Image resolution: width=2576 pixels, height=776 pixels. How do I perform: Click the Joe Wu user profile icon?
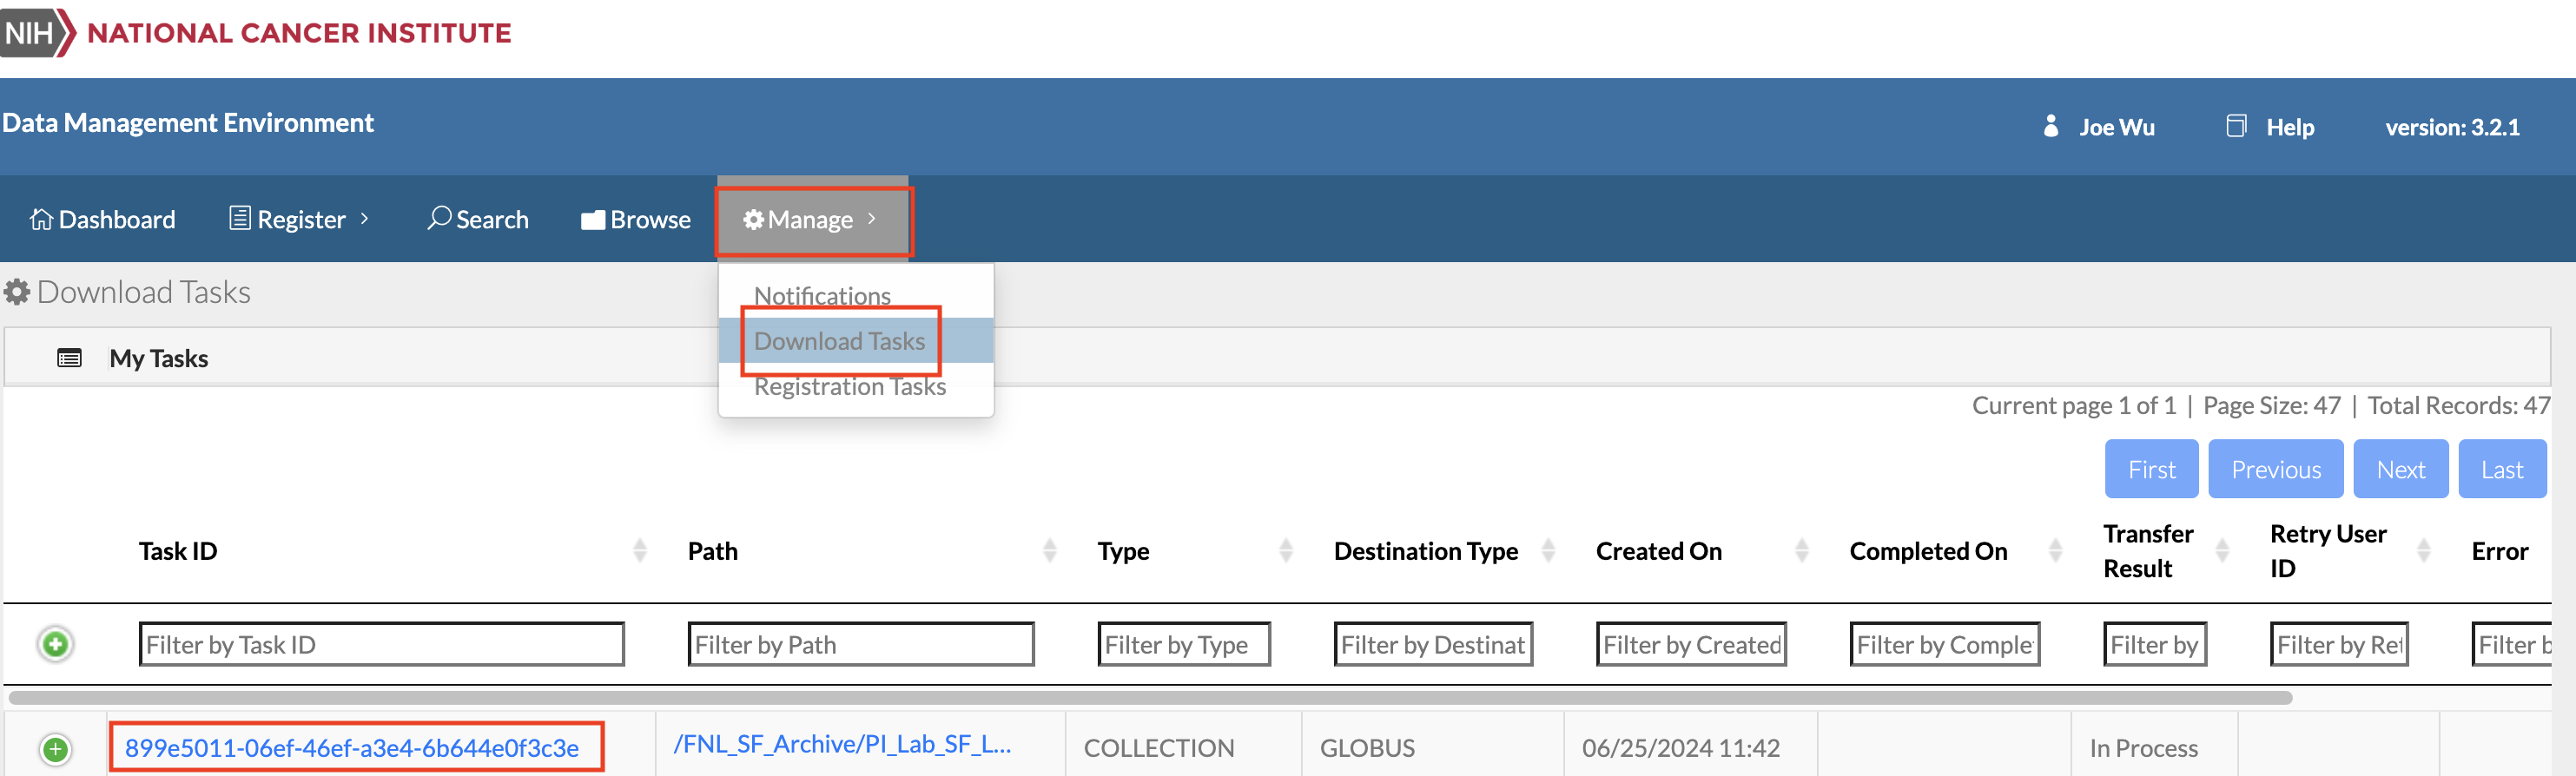tap(2050, 126)
